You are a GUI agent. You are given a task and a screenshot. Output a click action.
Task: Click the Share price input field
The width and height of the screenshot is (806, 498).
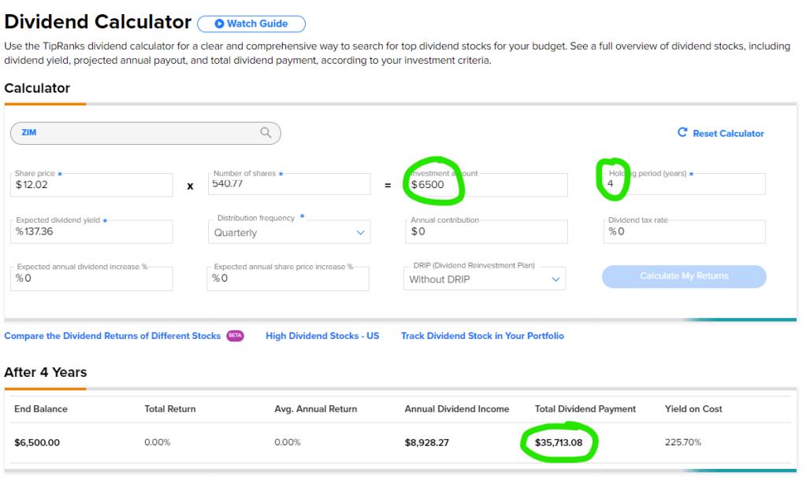[93, 185]
